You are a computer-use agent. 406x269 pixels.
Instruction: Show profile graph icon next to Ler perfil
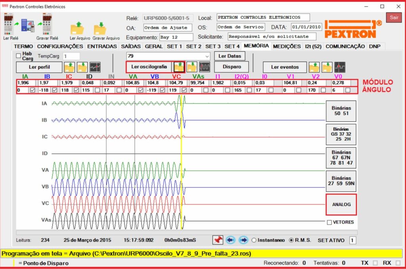[x=95, y=67]
